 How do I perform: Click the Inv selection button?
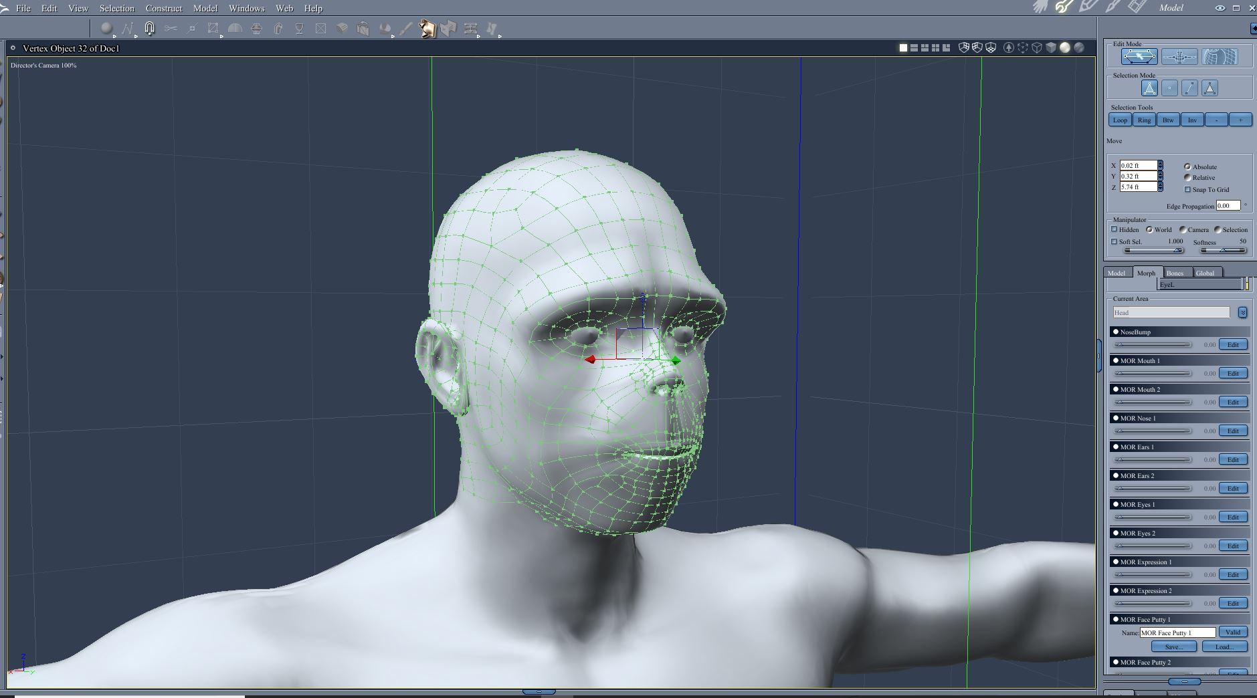point(1192,120)
